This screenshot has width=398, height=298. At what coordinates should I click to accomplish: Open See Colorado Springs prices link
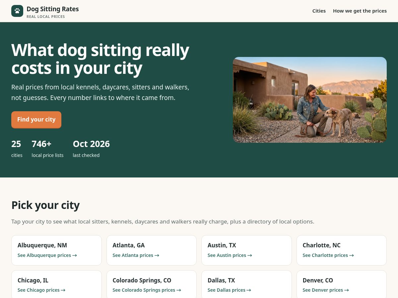coord(147,290)
